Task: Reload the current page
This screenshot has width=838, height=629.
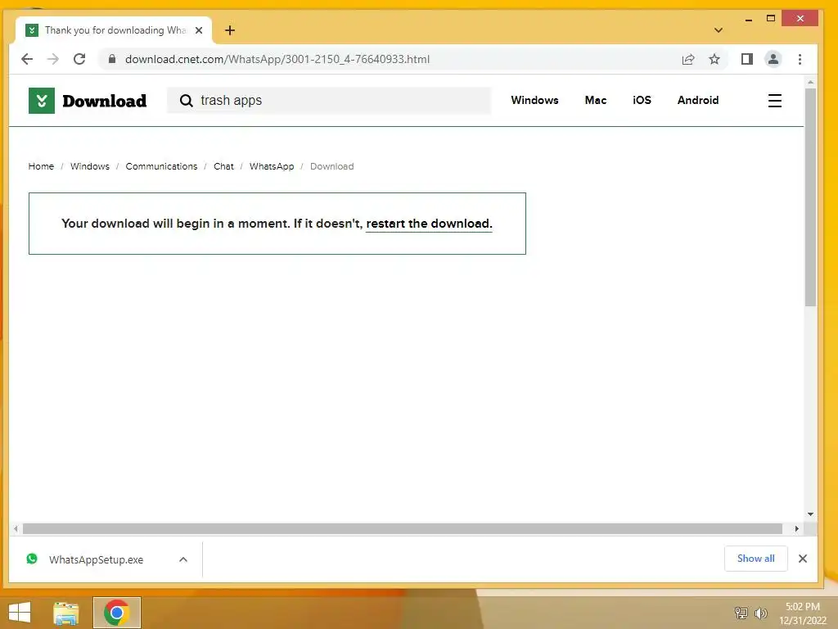Action: click(x=79, y=59)
